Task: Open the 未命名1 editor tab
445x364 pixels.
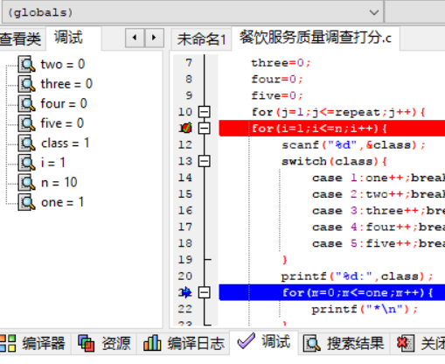Action: (x=201, y=39)
